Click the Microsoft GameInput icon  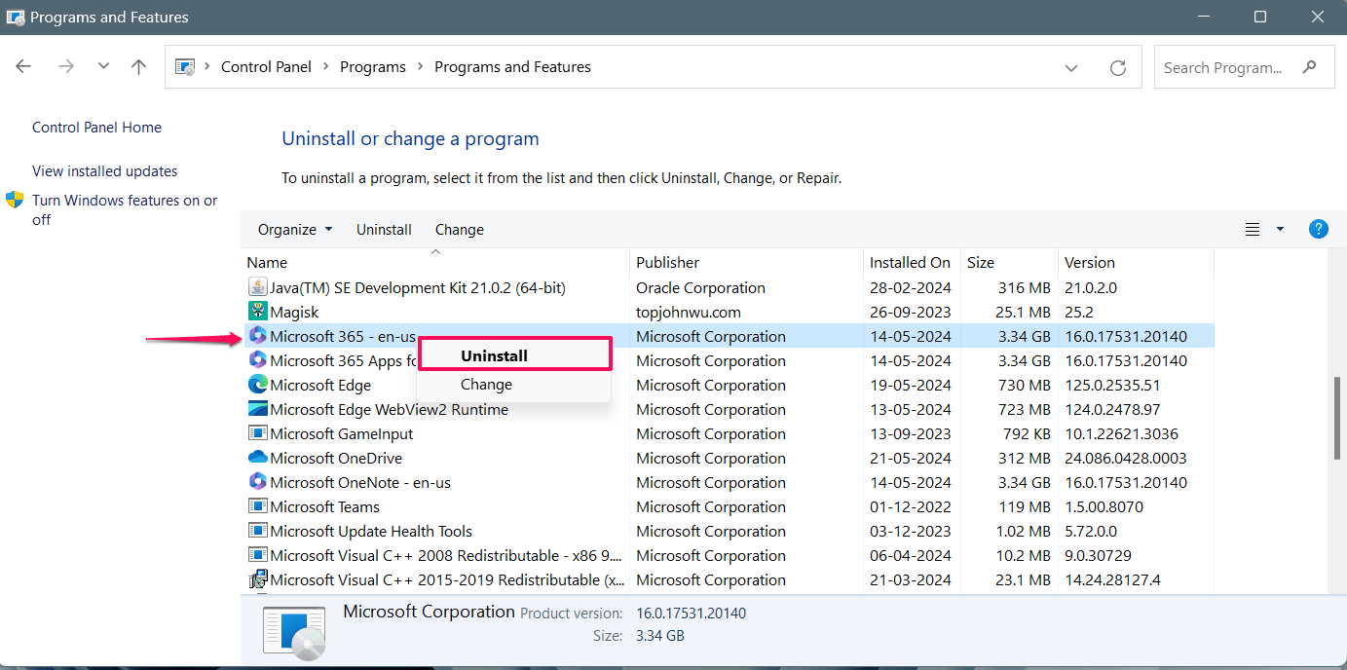click(258, 433)
